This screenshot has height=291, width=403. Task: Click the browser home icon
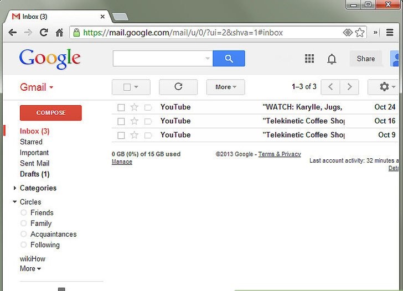point(59,33)
